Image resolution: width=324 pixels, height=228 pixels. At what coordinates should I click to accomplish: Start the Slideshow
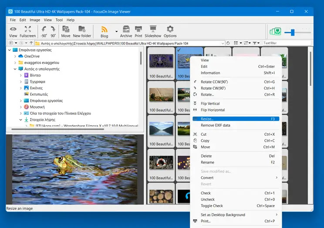tap(153, 32)
